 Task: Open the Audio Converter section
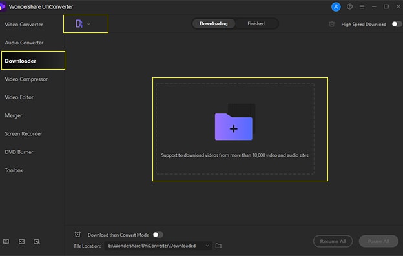pyautogui.click(x=24, y=43)
